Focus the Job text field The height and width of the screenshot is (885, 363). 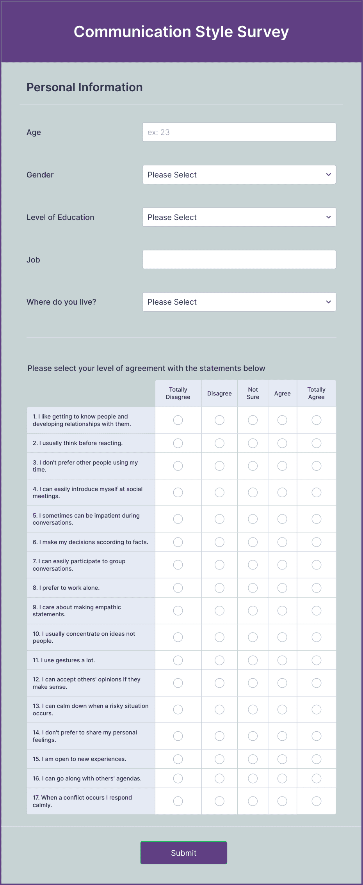click(x=239, y=259)
